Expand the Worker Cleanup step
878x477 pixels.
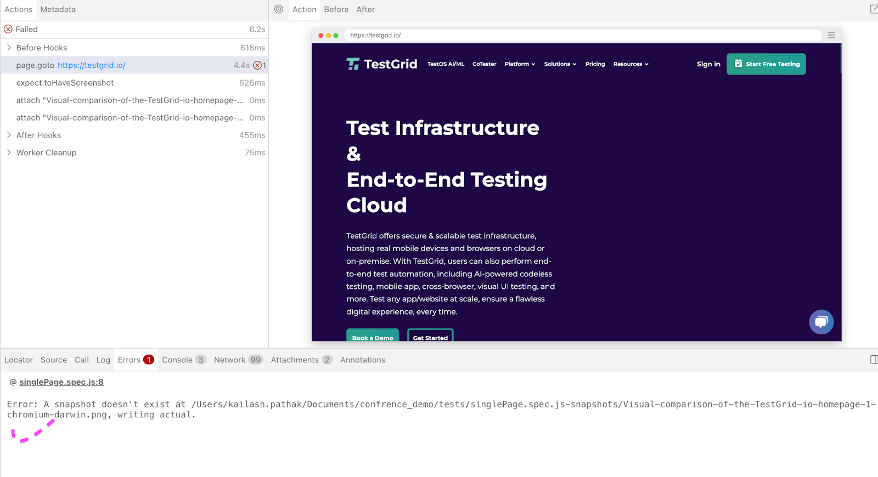click(x=9, y=152)
